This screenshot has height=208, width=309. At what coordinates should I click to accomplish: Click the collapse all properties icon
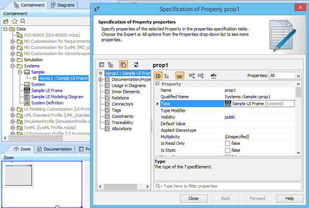click(x=201, y=75)
